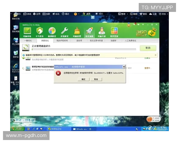The width and height of the screenshot is (179, 143).
Task: Open 壁纸 wallpaper on top bar
Action: tap(143, 14)
